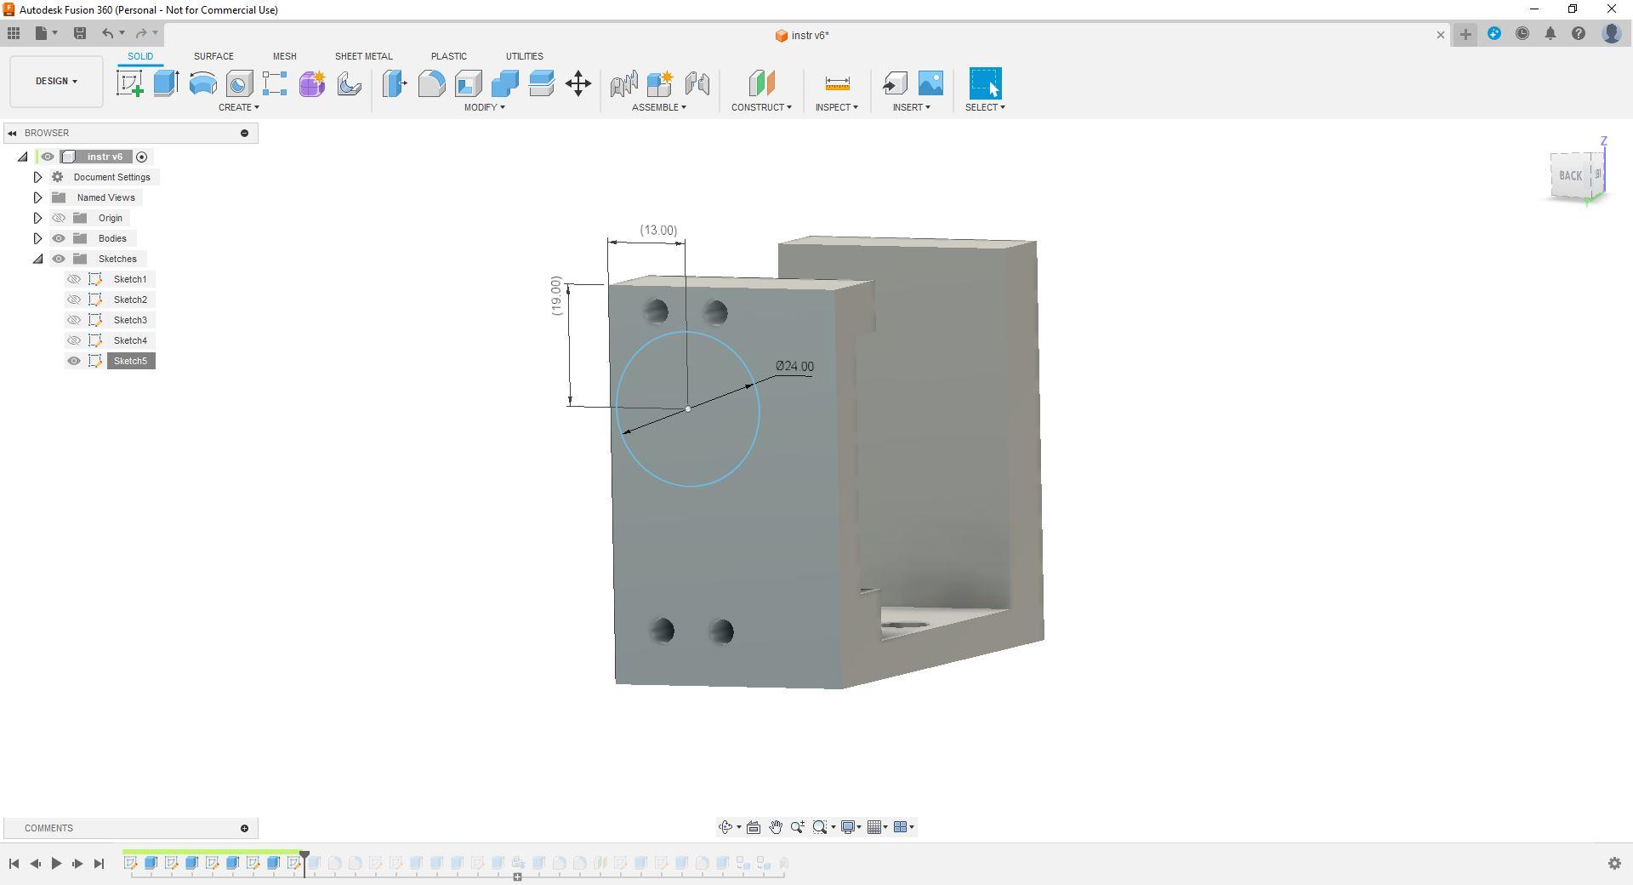Show Sketch4 in the canvas
The image size is (1633, 885).
[x=74, y=340]
